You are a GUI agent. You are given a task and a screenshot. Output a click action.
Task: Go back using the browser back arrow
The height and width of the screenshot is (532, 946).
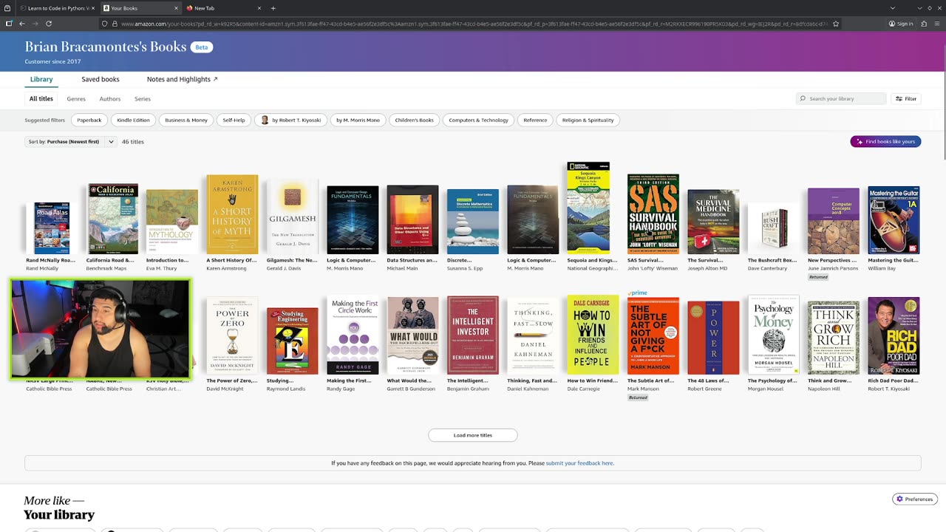[x=21, y=24]
